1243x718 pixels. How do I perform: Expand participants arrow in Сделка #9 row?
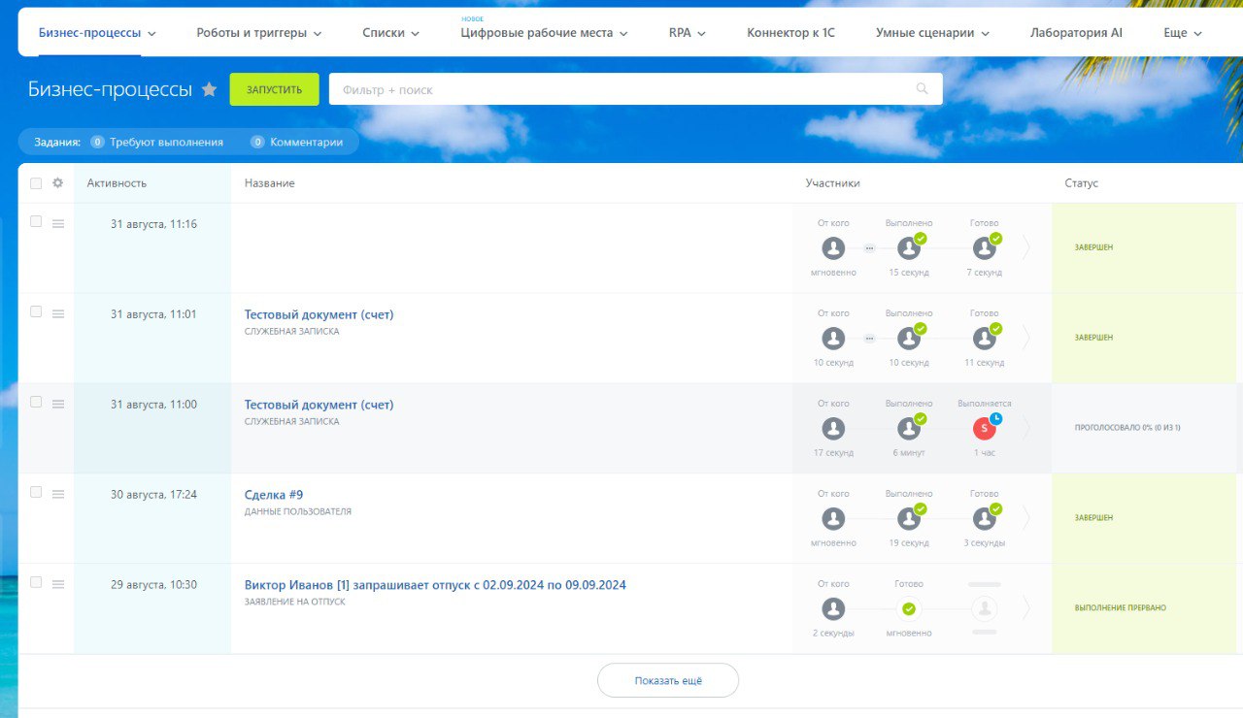(1026, 518)
